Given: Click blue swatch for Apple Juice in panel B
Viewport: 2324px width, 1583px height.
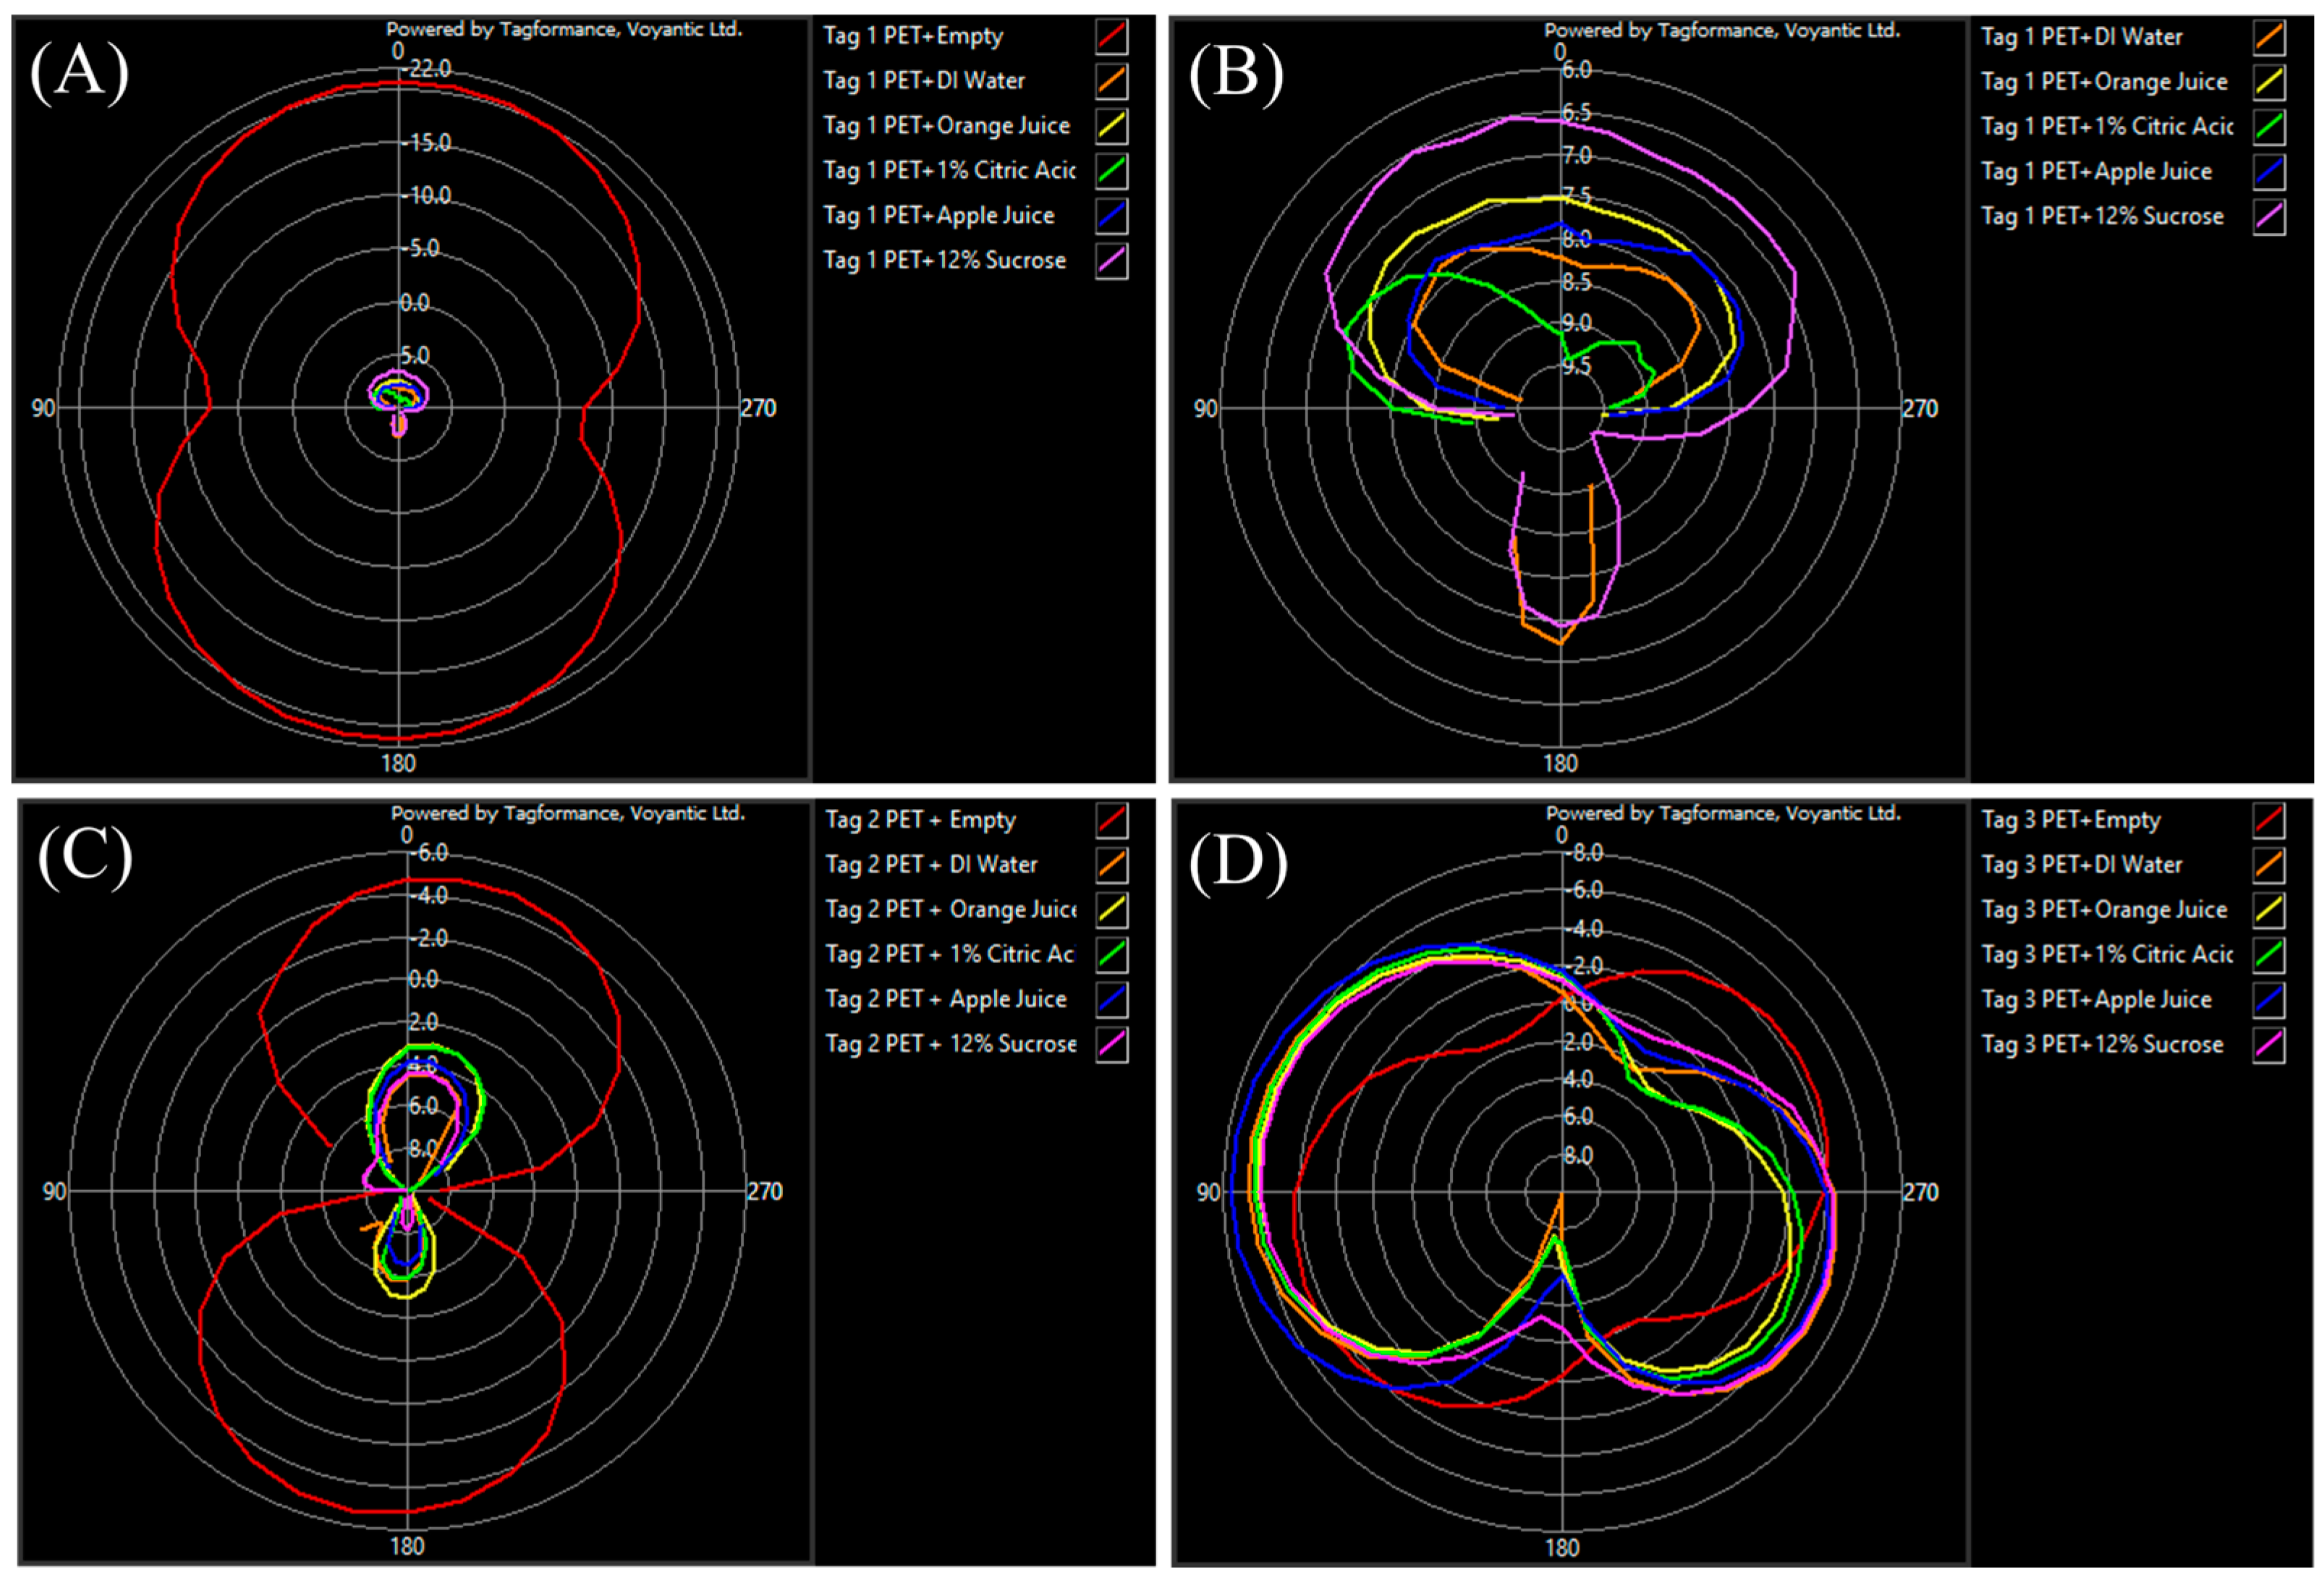Looking at the screenshot, I should 2269,172.
